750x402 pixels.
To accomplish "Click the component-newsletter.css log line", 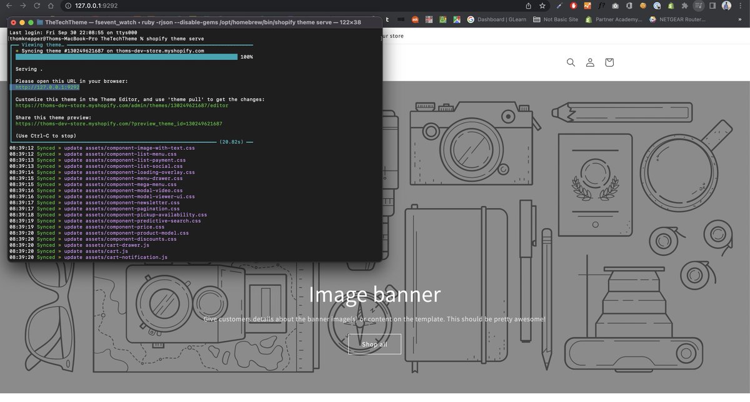I will (94, 203).
